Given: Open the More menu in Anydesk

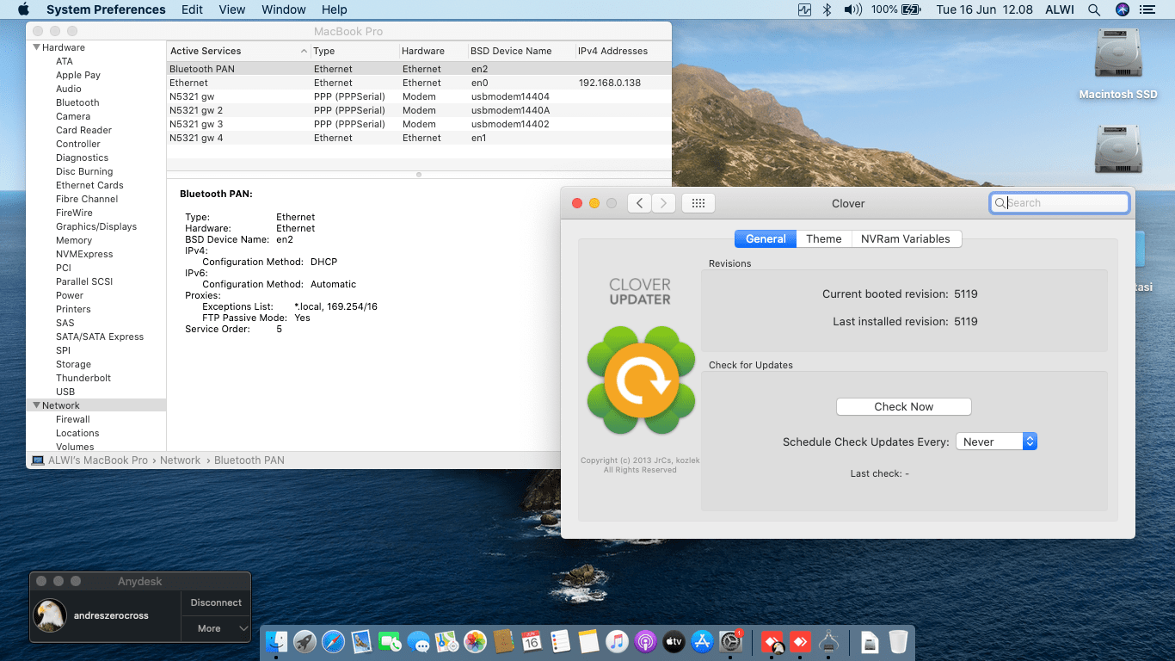Looking at the screenshot, I should [x=216, y=628].
